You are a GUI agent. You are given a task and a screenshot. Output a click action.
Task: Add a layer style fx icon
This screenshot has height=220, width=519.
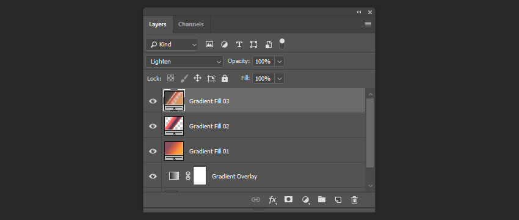tap(272, 200)
